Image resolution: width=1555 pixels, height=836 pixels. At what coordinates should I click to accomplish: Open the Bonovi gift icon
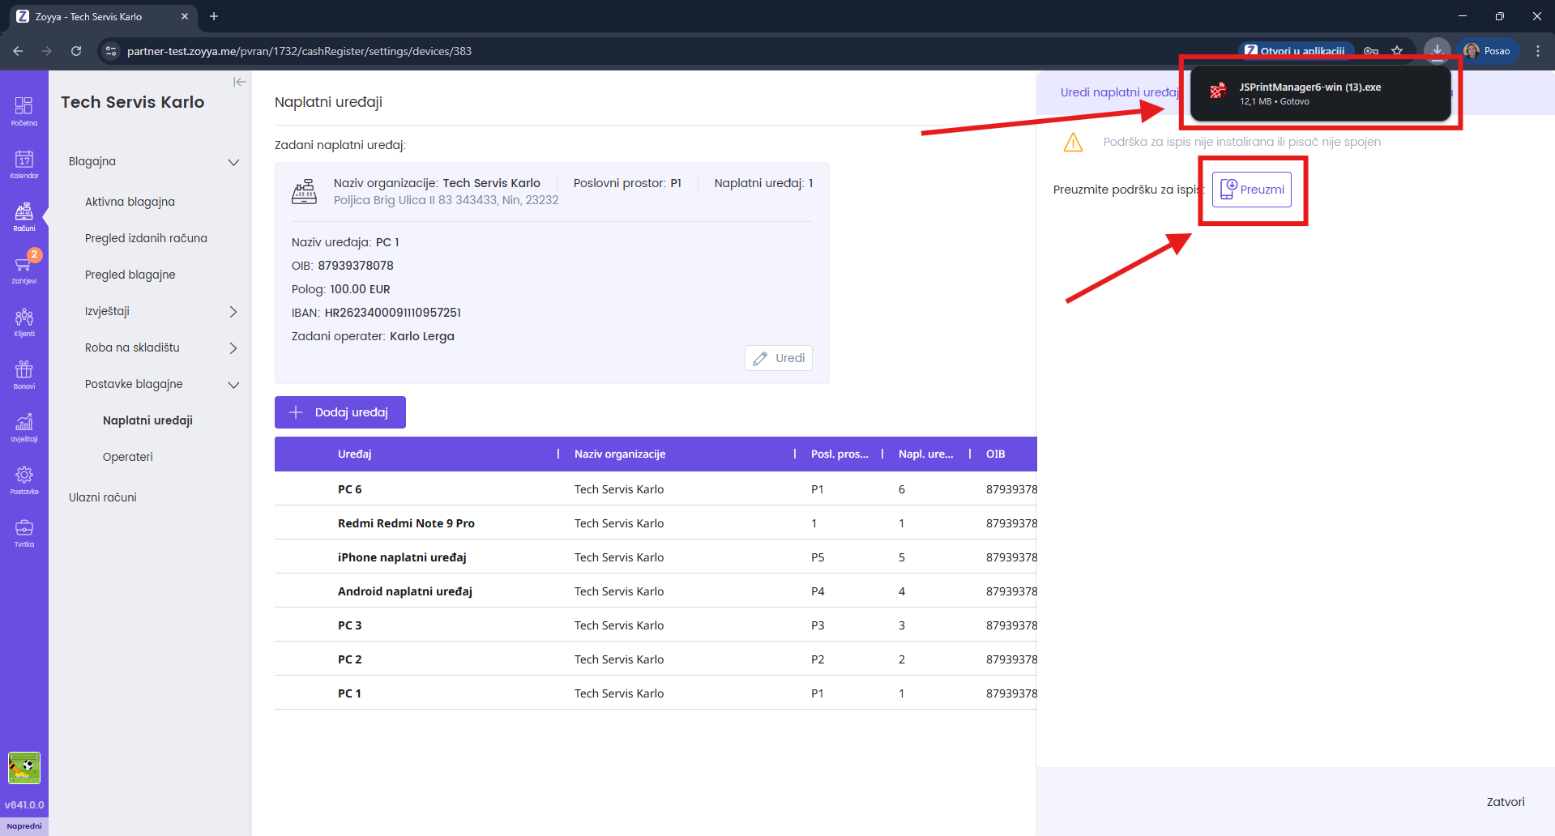pyautogui.click(x=23, y=374)
